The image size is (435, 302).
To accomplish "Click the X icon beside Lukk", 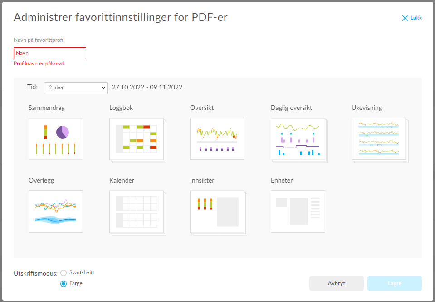I will point(405,18).
